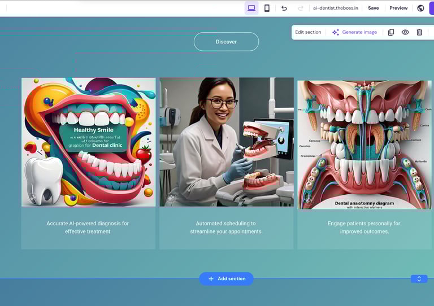Viewport: 434px width, 306px height.
Task: Save the website changes
Action: pyautogui.click(x=374, y=8)
